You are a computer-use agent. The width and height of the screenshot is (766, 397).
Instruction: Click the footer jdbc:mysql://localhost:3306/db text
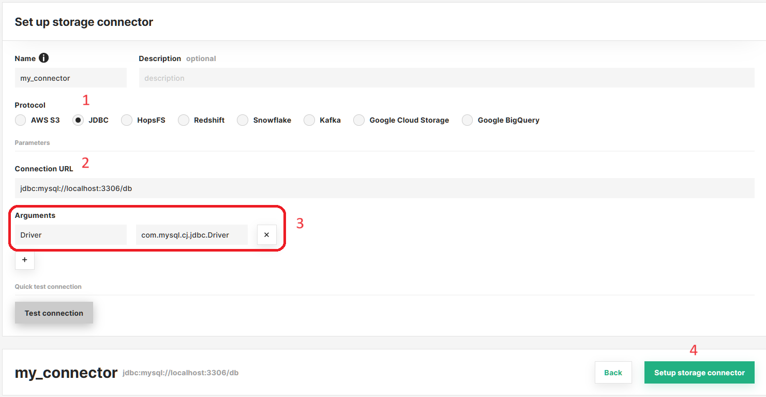point(181,372)
